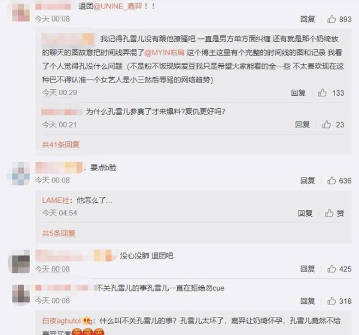This screenshot has width=359, height=335.
Task: Open 白夜aghutol user profile
Action: point(62,321)
